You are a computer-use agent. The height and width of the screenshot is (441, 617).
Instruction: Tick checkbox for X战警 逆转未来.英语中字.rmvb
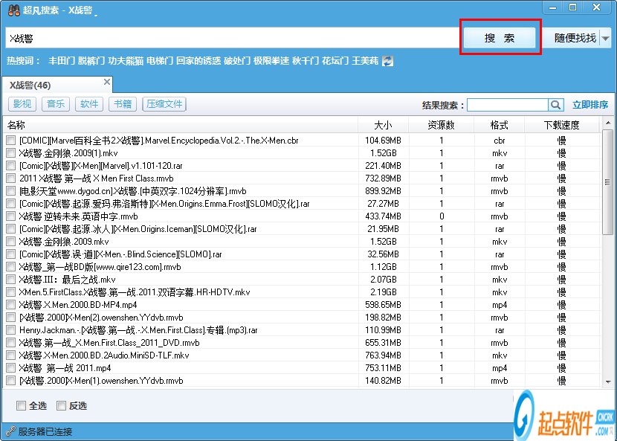tap(11, 216)
